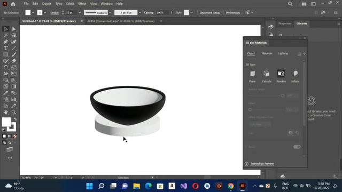Image resolution: width=342 pixels, height=192 pixels.
Task: Choose the Extrude 3D type
Action: point(267,76)
